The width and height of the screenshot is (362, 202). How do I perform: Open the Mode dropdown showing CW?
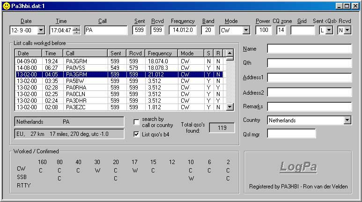pyautogui.click(x=246, y=30)
